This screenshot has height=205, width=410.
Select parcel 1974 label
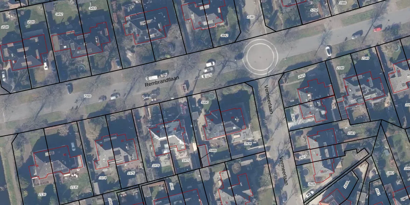102,178
